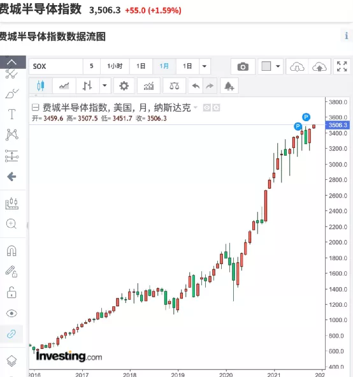Click the 高= 3507.5 high value
Screen dimensions: 353x377
[82, 118]
